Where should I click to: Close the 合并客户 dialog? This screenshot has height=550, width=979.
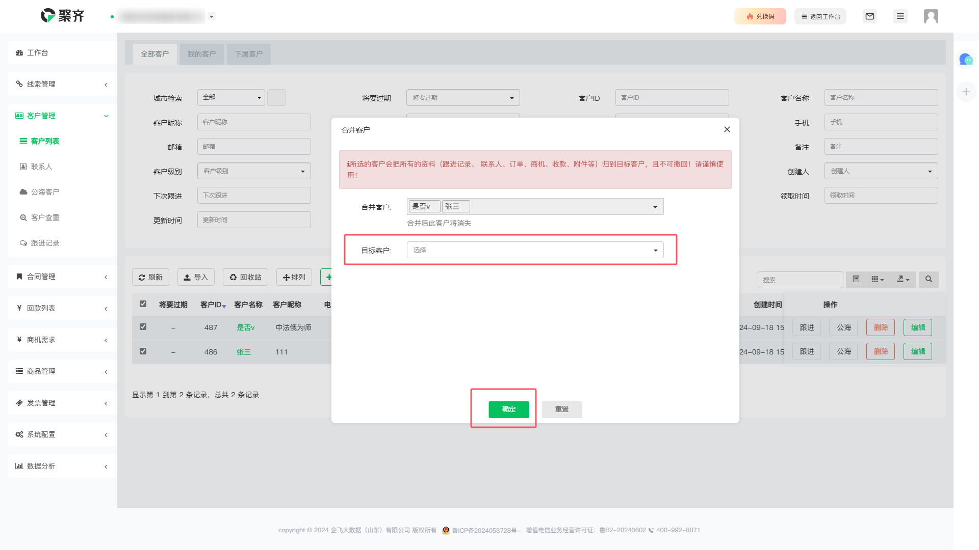point(727,129)
